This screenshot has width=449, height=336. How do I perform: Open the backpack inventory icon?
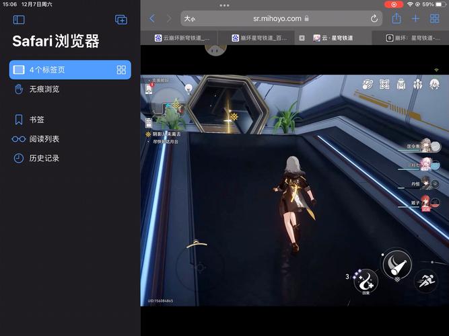pos(401,85)
